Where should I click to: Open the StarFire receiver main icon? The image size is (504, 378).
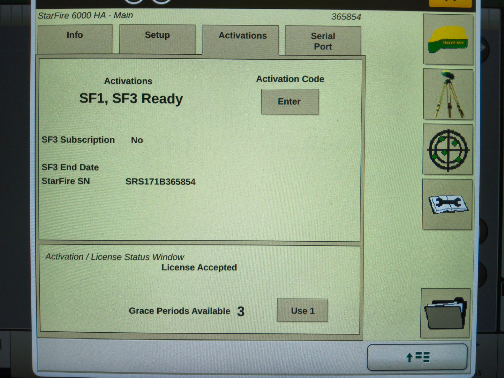[x=448, y=39]
